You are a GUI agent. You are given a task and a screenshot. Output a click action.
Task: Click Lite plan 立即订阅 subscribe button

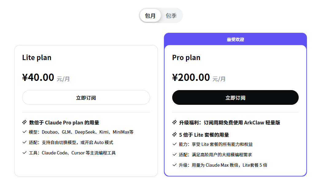click(x=86, y=98)
